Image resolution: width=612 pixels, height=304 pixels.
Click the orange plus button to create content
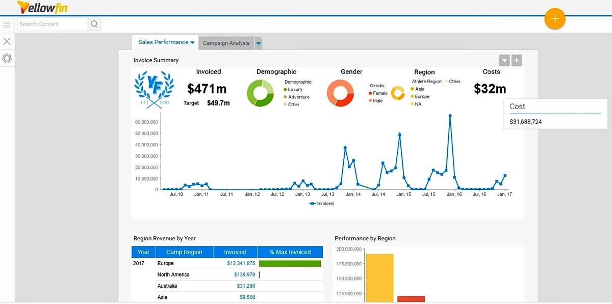point(554,18)
